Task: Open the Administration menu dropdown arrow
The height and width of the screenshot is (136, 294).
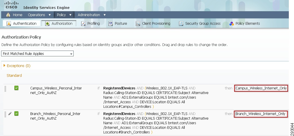Action: click(105, 15)
